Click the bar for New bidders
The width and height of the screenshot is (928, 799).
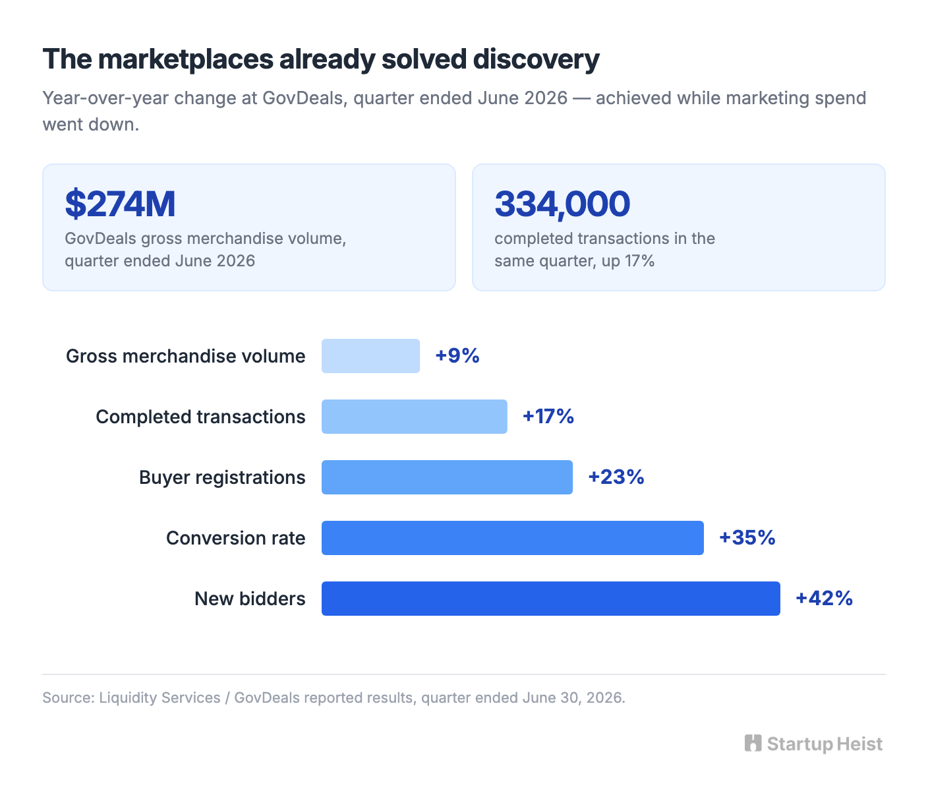point(551,599)
